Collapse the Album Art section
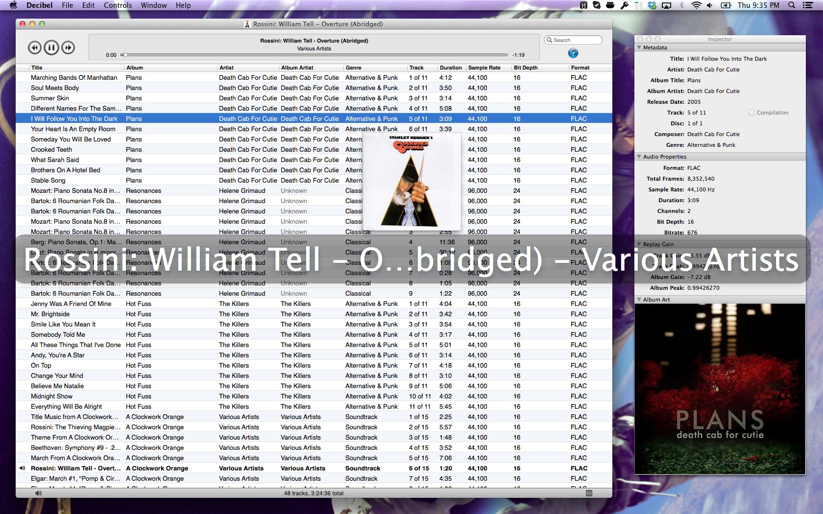The height and width of the screenshot is (514, 823). [639, 300]
